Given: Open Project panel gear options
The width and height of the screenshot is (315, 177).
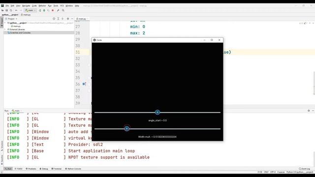Looking at the screenshot, I should coord(68,19).
